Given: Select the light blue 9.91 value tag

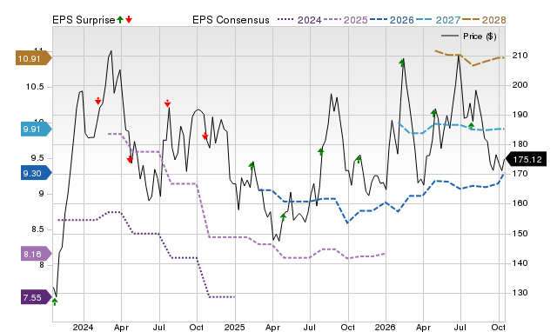Looking at the screenshot, I should [x=36, y=129].
